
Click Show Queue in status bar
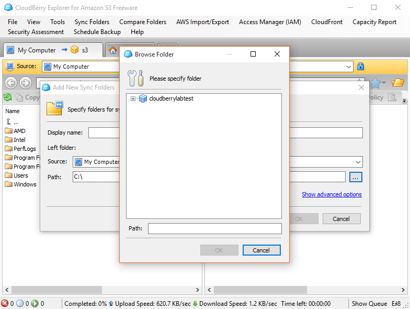pos(369,304)
